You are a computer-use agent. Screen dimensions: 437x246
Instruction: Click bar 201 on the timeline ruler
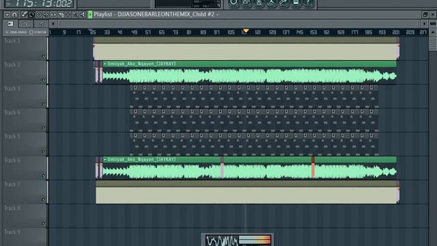[x=396, y=32]
